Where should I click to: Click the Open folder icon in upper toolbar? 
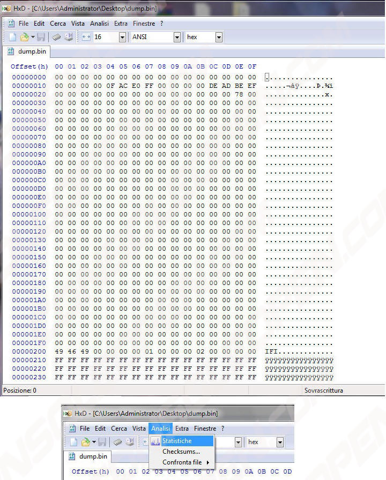tap(24, 37)
